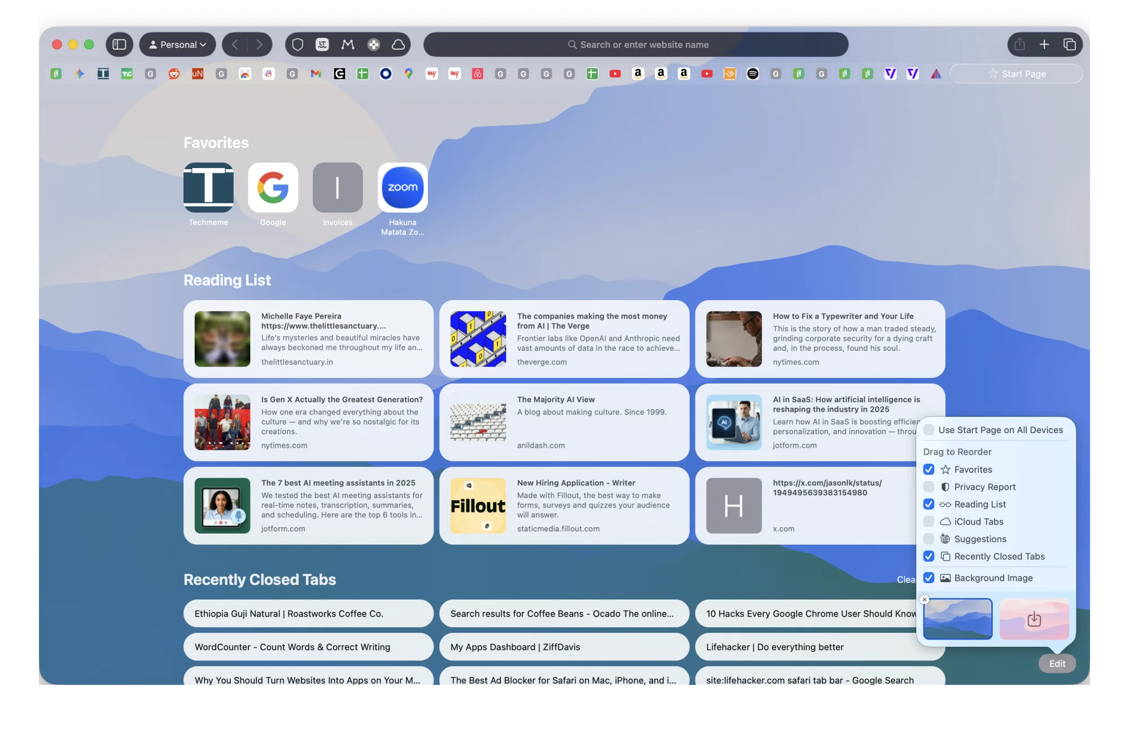This screenshot has width=1129, height=736.
Task: Open the Spotify bookmark icon
Action: click(752, 73)
